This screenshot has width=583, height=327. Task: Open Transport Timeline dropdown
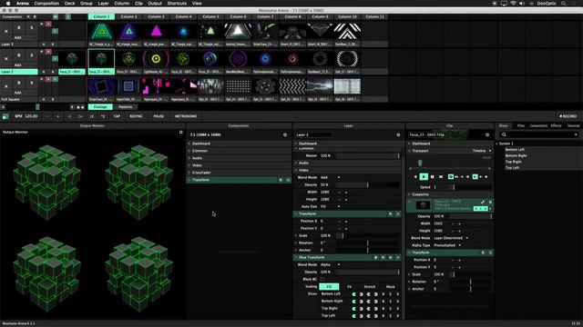coord(482,151)
